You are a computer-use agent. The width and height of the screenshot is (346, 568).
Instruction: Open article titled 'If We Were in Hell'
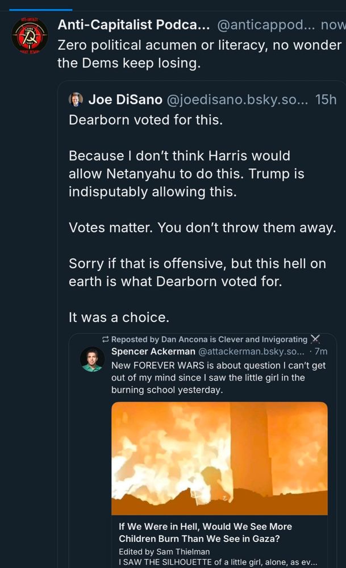pyautogui.click(x=206, y=533)
